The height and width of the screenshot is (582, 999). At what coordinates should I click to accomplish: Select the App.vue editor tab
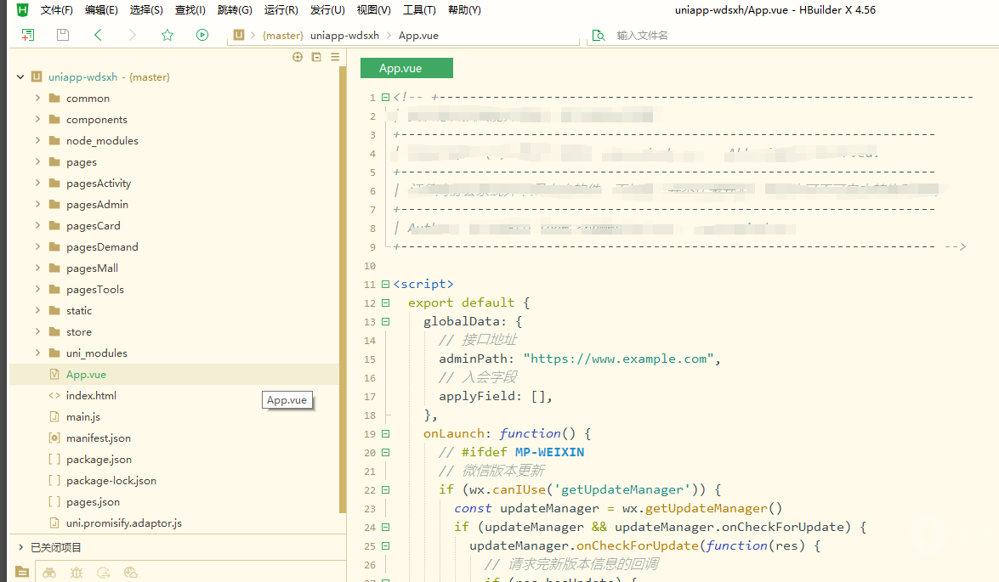tap(406, 68)
